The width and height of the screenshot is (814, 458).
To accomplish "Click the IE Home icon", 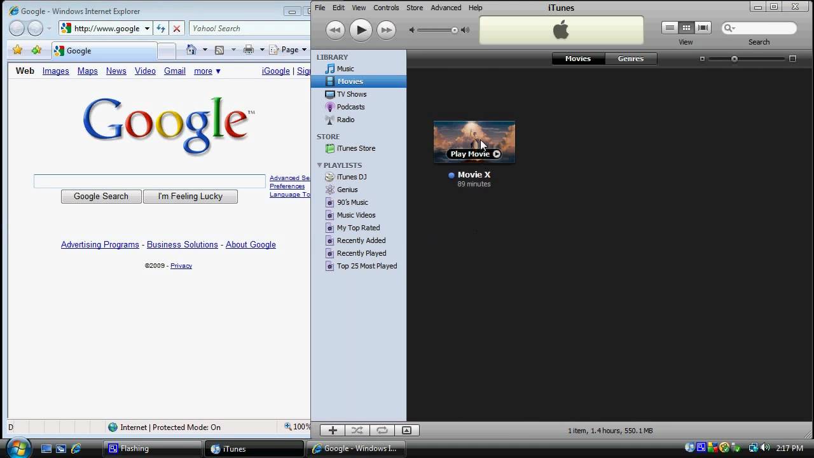I will click(191, 50).
